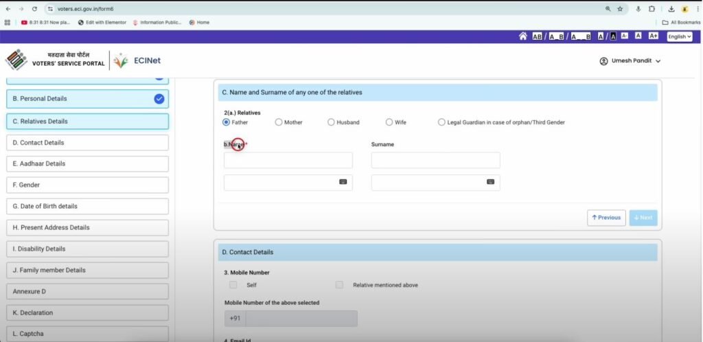
Task: Open E. Aadhaar Details section
Action: [x=87, y=163]
